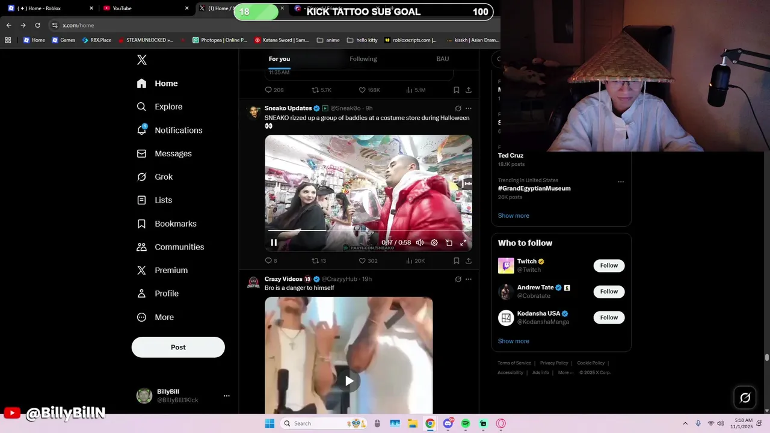Follow Kodansha USA
Viewport: 770px width, 433px height.
[609, 317]
